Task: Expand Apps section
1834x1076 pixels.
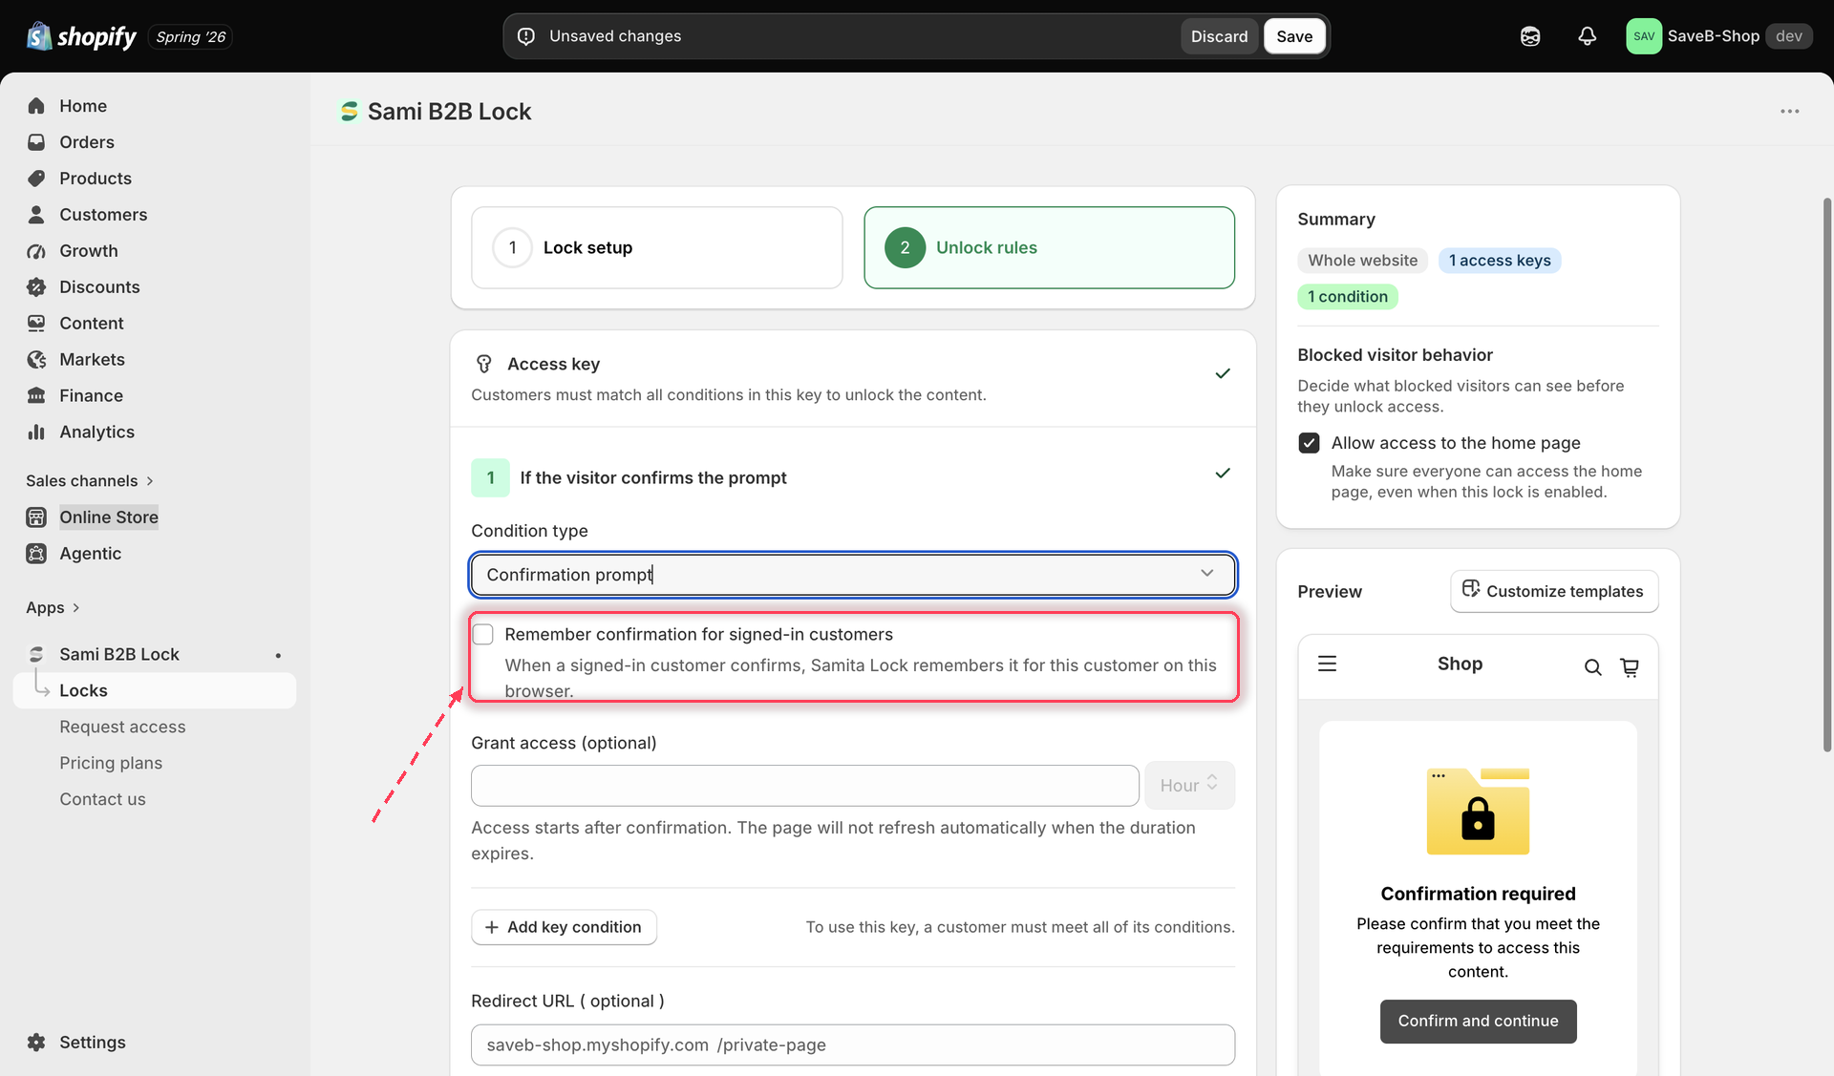Action: (53, 608)
